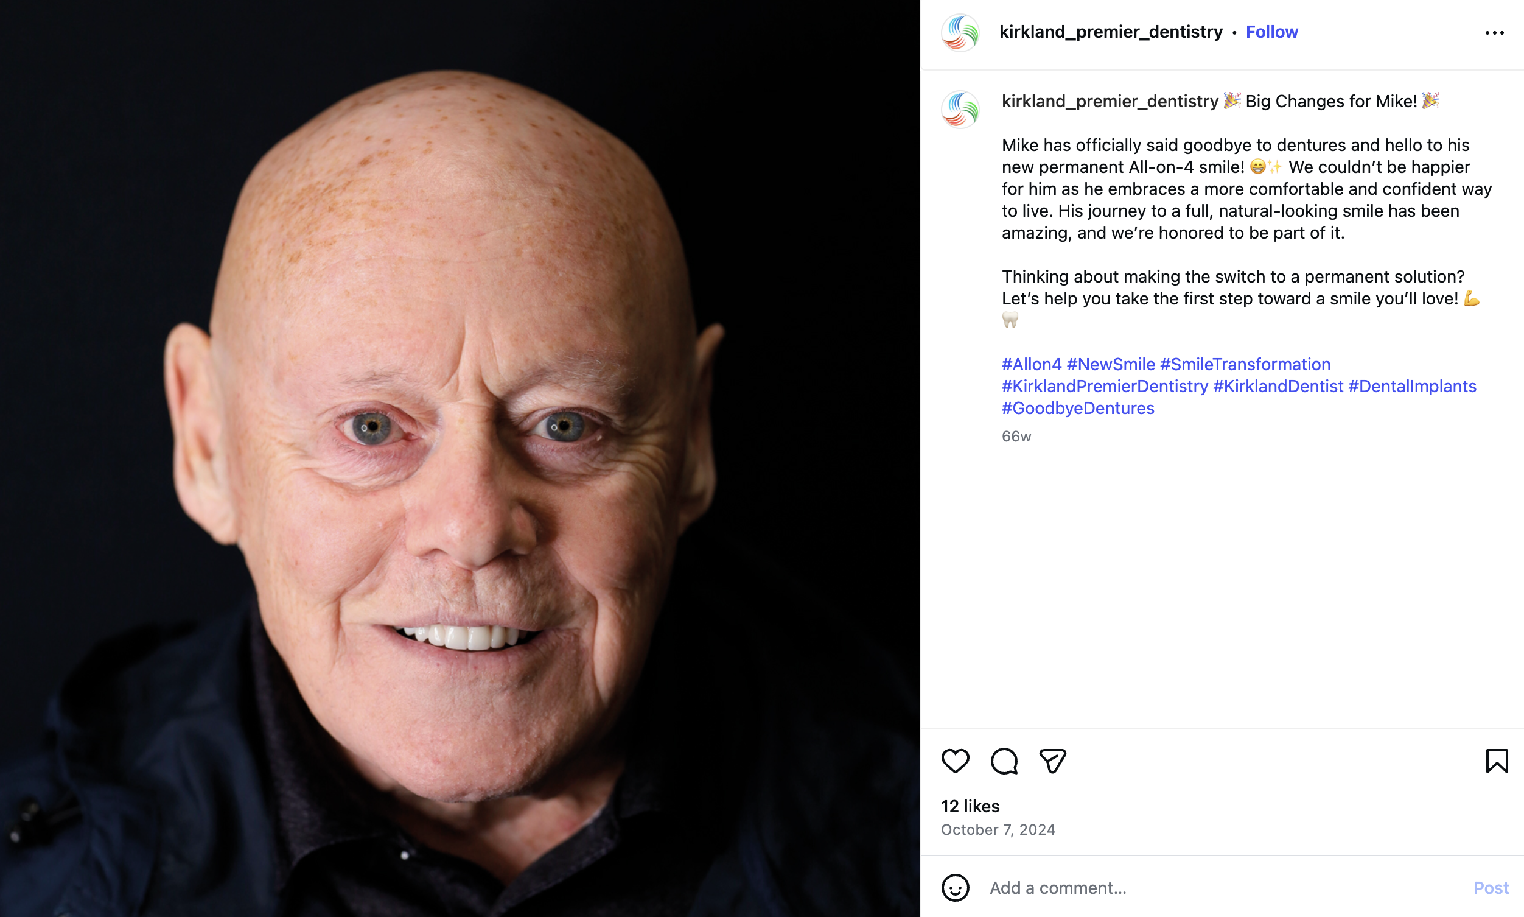Image resolution: width=1524 pixels, height=917 pixels.
Task: Save the post with the bookmark icon
Action: tap(1496, 761)
